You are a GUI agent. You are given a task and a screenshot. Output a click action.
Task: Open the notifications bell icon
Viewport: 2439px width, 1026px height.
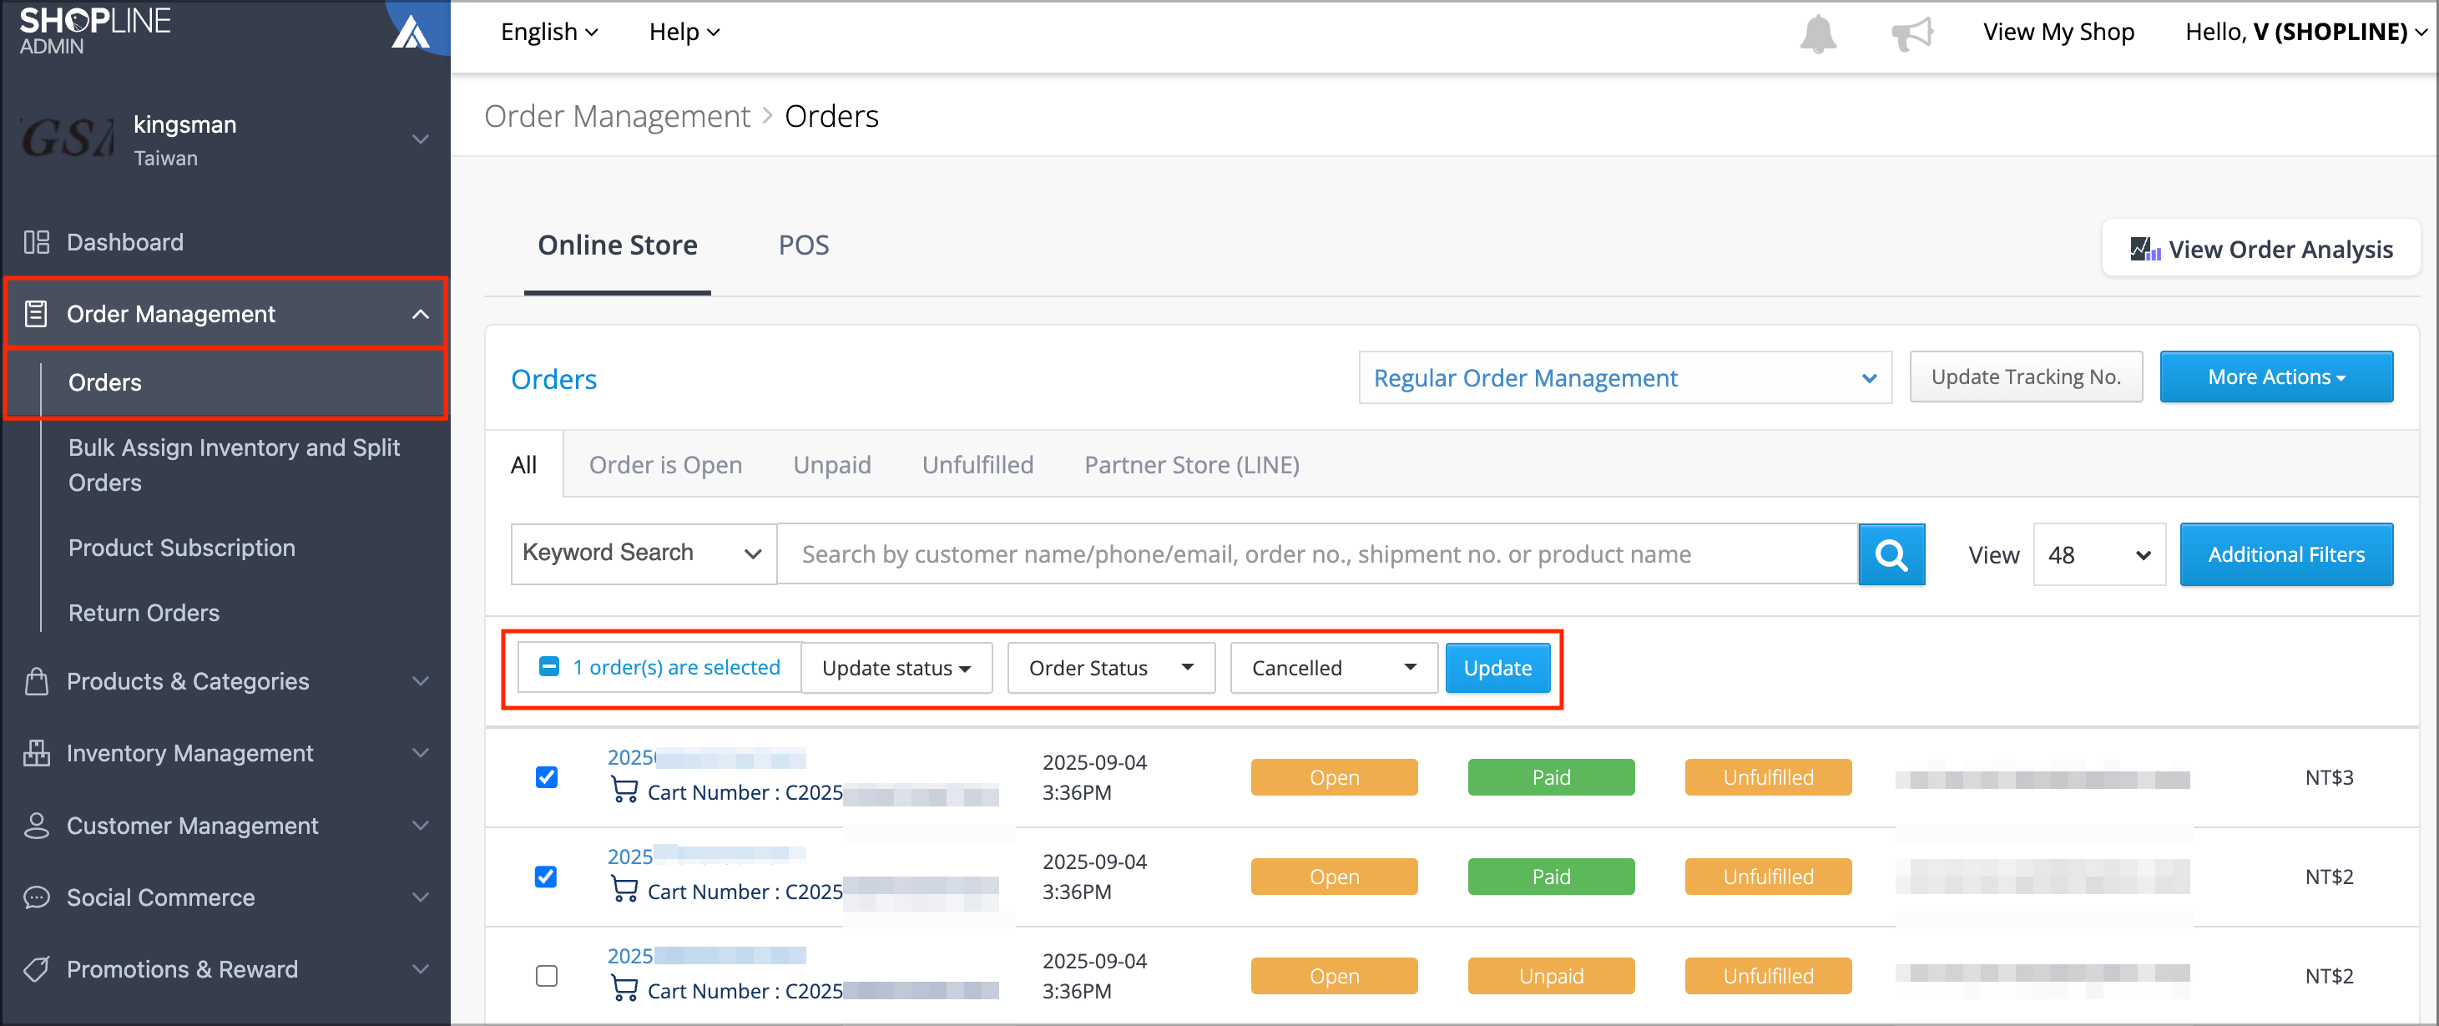pyautogui.click(x=1817, y=34)
